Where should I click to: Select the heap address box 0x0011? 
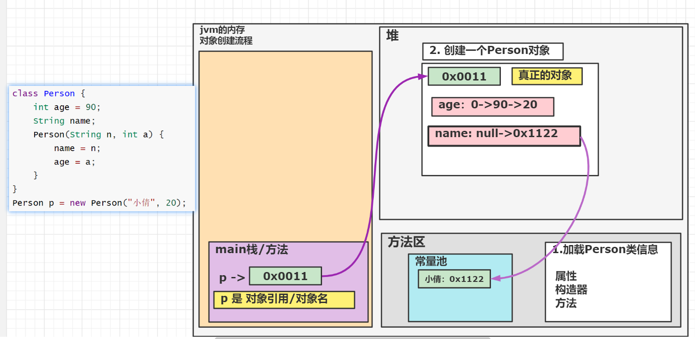pos(464,76)
